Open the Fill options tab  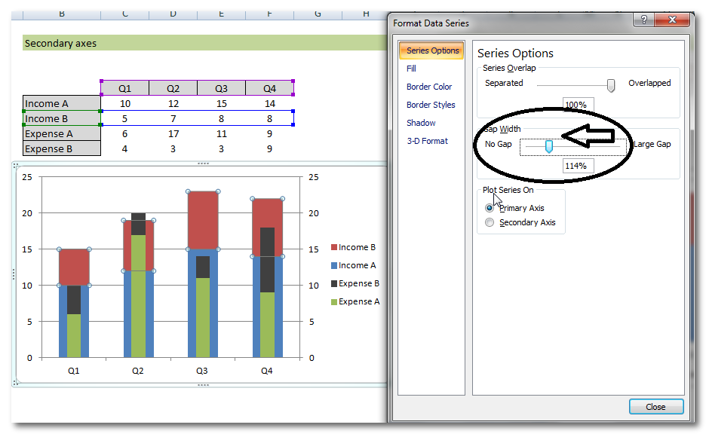[411, 69]
